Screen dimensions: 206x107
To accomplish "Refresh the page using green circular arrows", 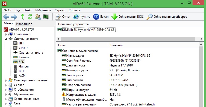I will 30,17.
